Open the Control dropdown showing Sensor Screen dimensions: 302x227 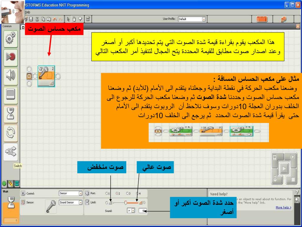[70, 193]
